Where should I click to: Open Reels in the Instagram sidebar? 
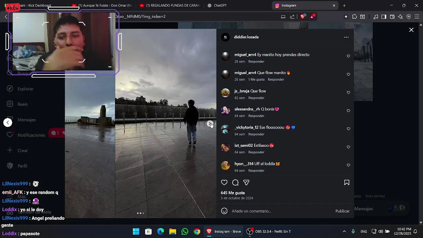point(18,104)
